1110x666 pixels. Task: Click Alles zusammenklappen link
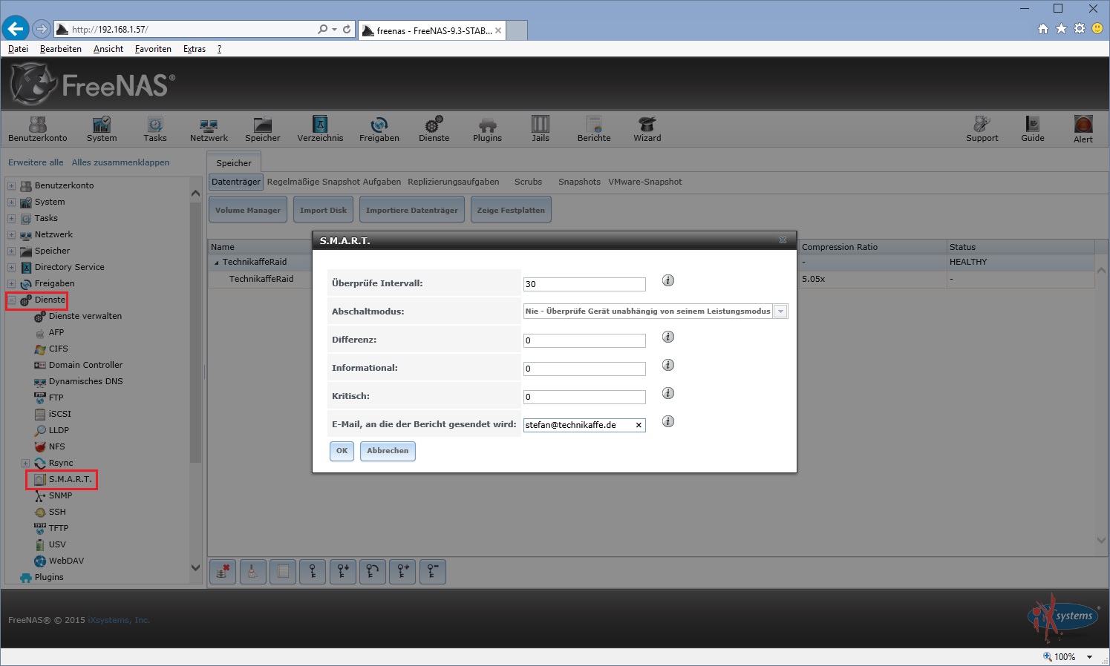click(120, 162)
